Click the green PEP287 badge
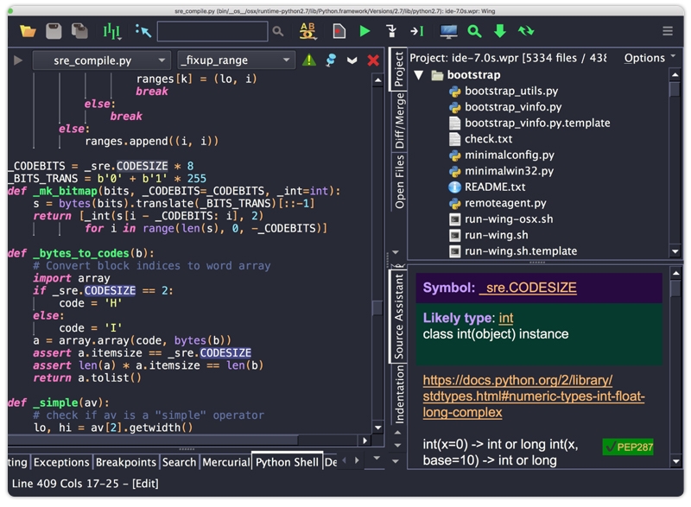Screen dimensions: 691x507 pyautogui.click(x=628, y=447)
